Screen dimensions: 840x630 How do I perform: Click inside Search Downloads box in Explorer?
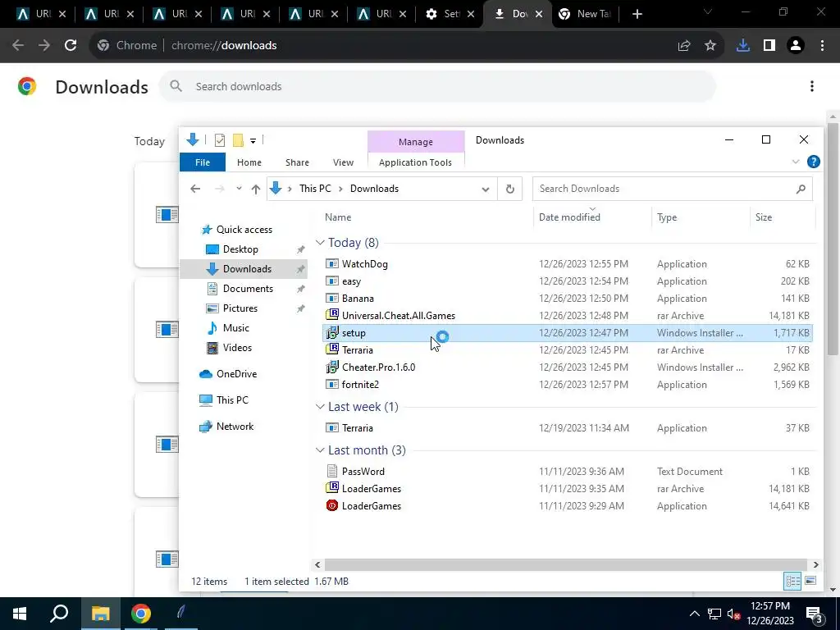[x=673, y=189]
